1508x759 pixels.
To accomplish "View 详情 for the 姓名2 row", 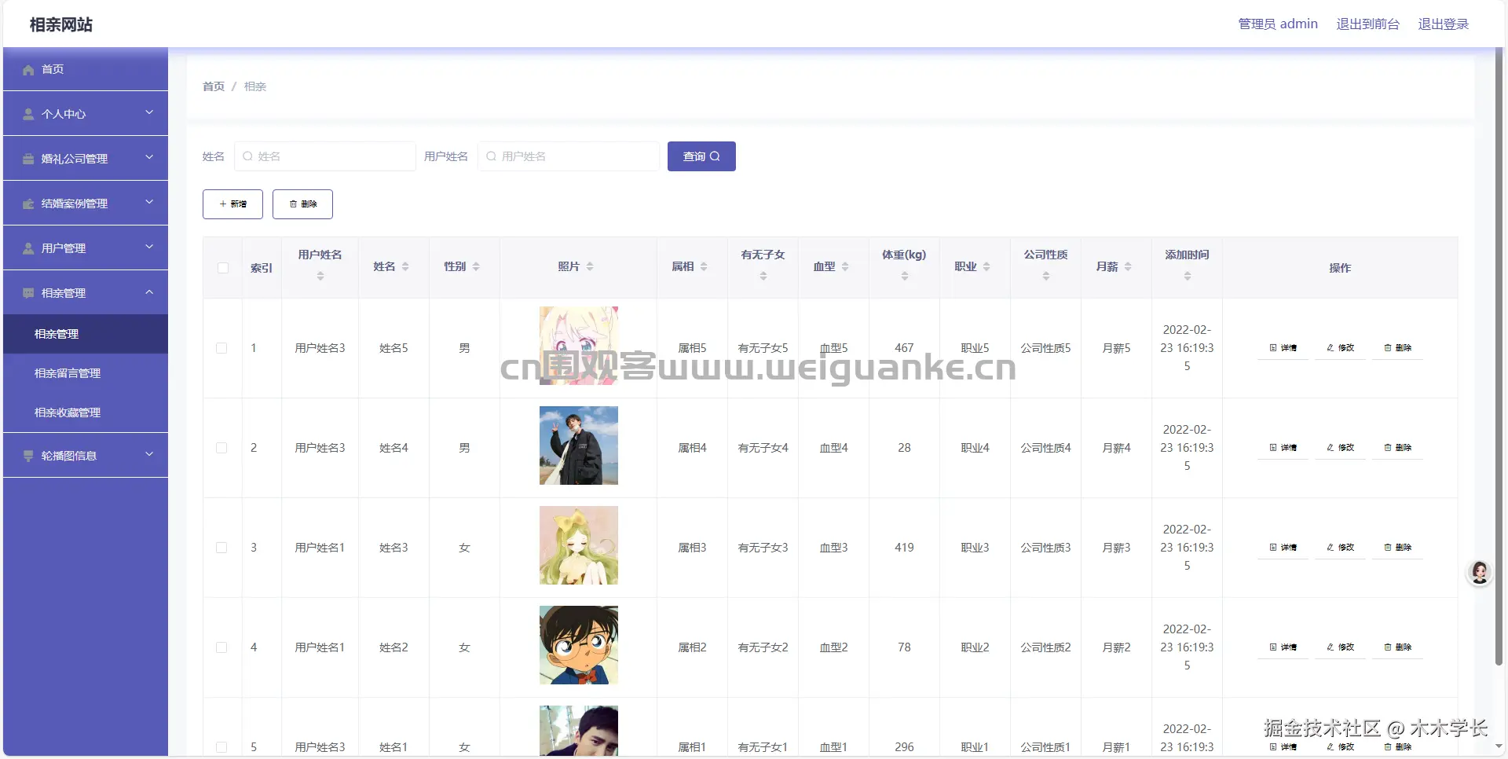I will pos(1283,647).
